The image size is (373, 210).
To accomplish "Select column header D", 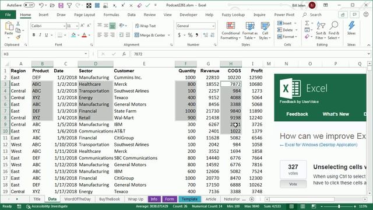I will point(96,64).
